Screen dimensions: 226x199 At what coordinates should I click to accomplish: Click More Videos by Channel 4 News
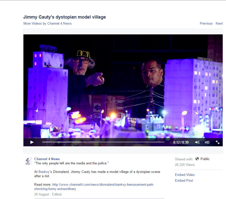pyautogui.click(x=47, y=23)
